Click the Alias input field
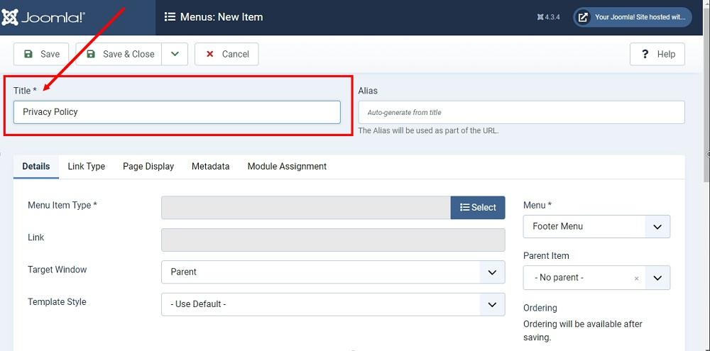 click(x=521, y=112)
